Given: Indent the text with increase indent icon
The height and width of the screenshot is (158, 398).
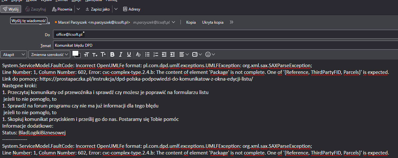Looking at the screenshot, I should (172, 55).
